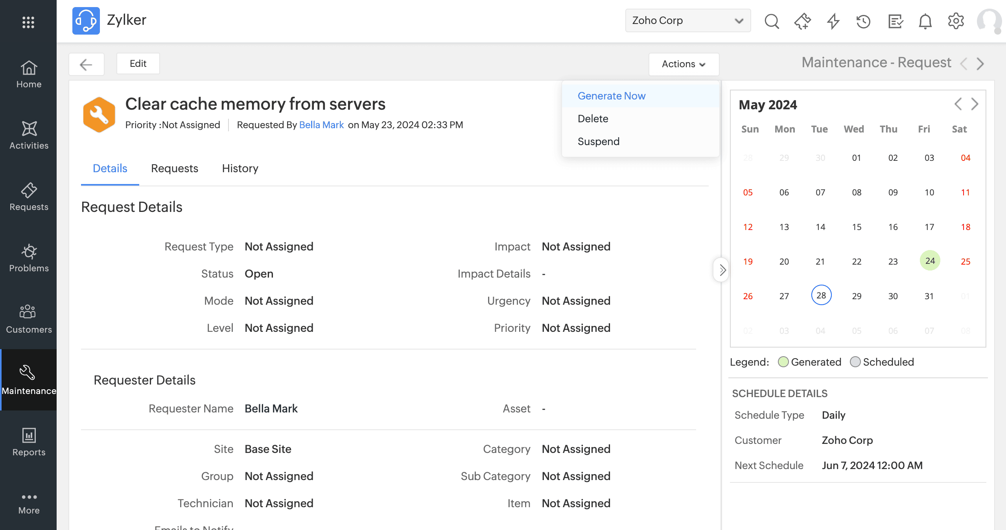Screen dimensions: 1006x530
Task: Click the Edit button
Action: tap(138, 64)
